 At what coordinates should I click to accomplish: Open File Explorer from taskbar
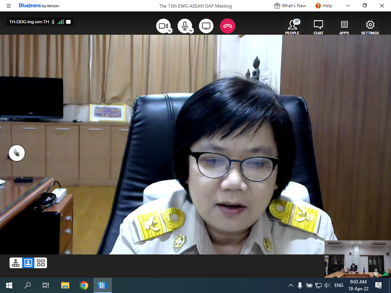pyautogui.click(x=65, y=285)
